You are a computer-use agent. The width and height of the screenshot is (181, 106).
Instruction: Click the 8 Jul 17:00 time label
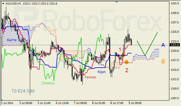117,103
